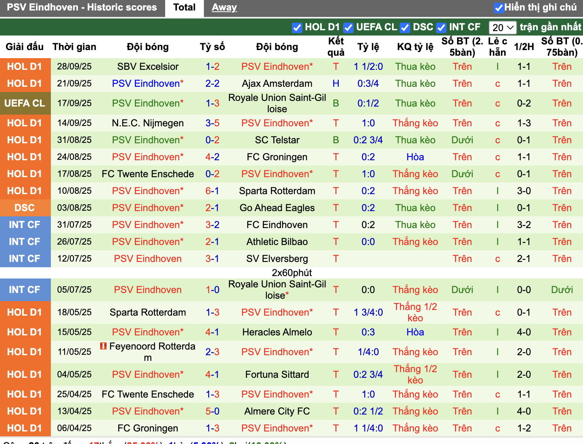Open FC Groningen on 24/08/25 row
This screenshot has width=583, height=444.
tap(277, 157)
